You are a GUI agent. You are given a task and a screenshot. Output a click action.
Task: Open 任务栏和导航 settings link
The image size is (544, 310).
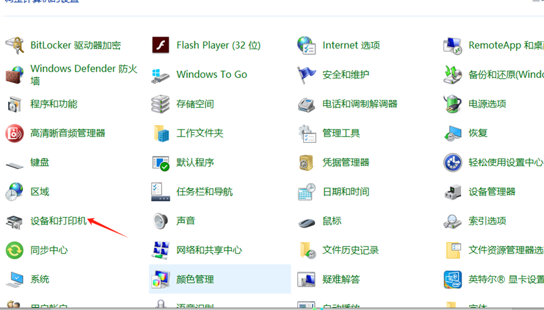[204, 192]
